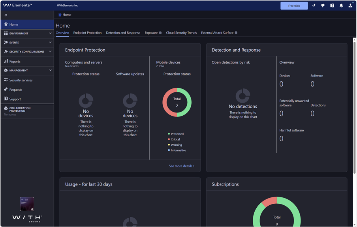Expand the Events menu chevron
Viewport: 357px width, 227px height.
(x=50, y=42)
